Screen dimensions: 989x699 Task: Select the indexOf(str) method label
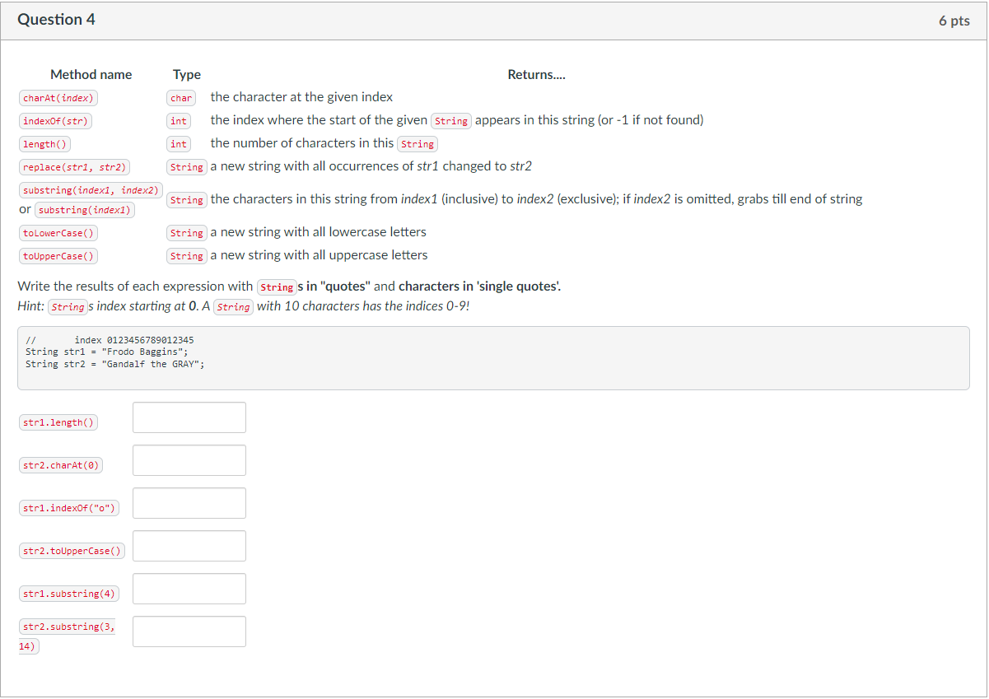click(55, 120)
